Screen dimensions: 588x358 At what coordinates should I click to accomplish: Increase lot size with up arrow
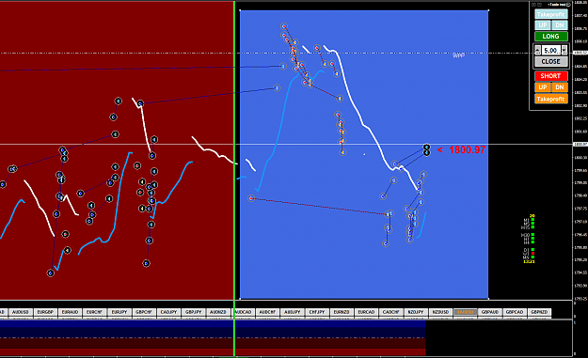click(x=537, y=50)
